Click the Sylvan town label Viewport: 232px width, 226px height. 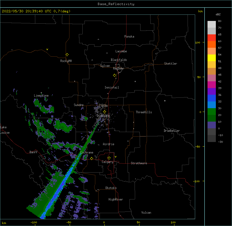(105, 66)
